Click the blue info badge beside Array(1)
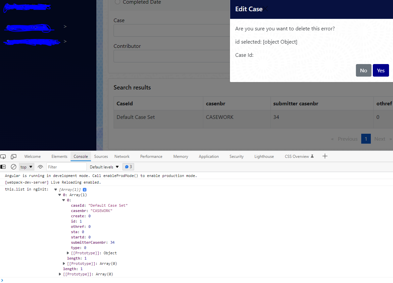 tap(85, 190)
